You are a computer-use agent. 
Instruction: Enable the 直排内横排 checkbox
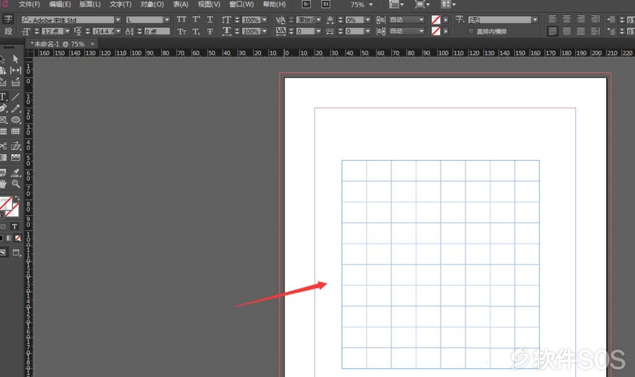point(471,31)
